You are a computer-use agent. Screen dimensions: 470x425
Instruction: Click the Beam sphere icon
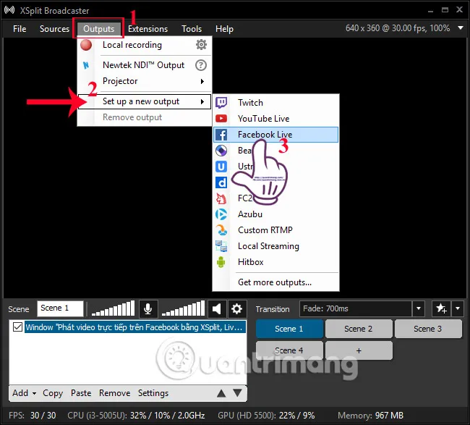221,151
